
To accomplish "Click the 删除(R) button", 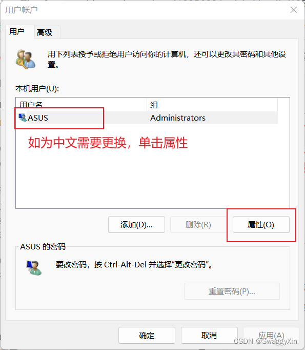I will tap(198, 225).
